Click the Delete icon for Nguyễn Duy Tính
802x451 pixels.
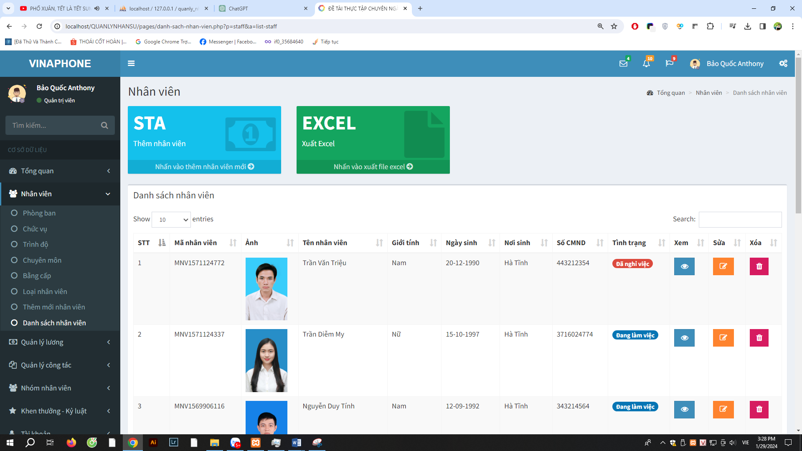tap(759, 408)
